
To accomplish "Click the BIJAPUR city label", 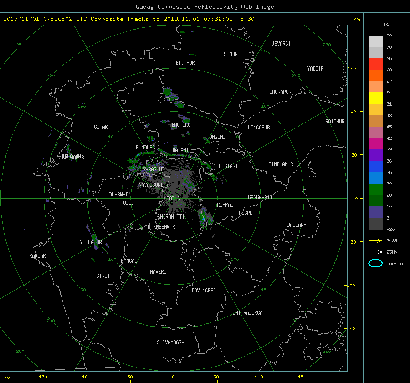I will click(x=185, y=63).
